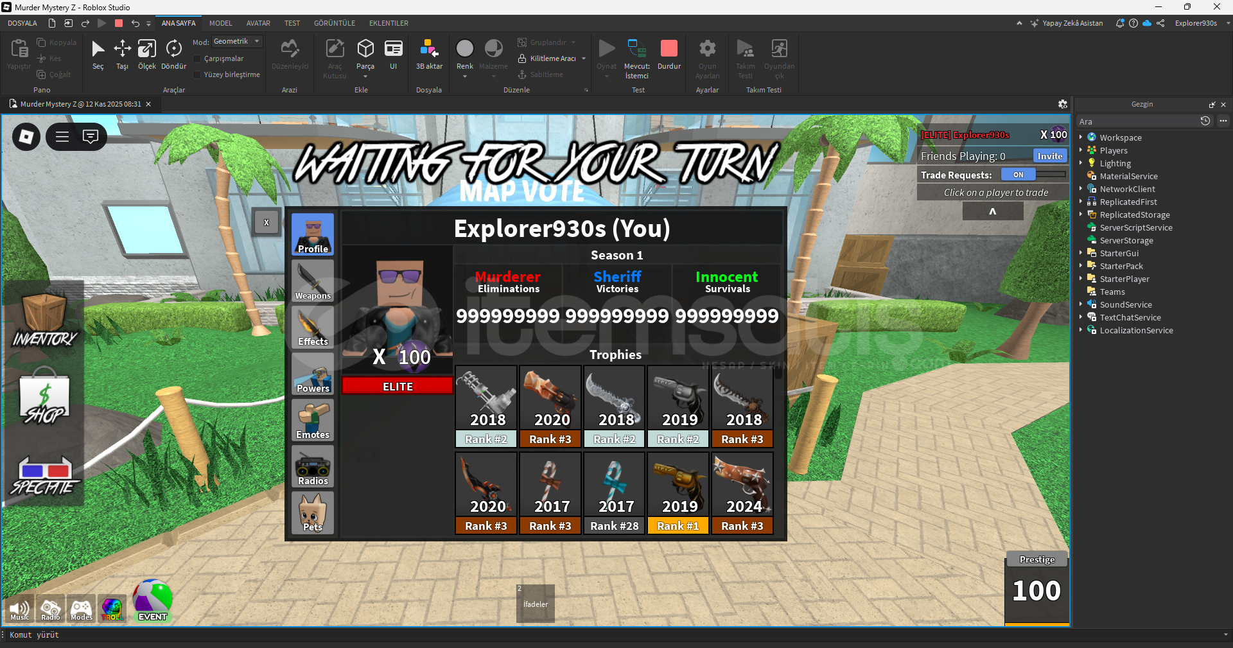Collapse the player list arrow
Screen dimensions: 1233x648
click(x=993, y=212)
